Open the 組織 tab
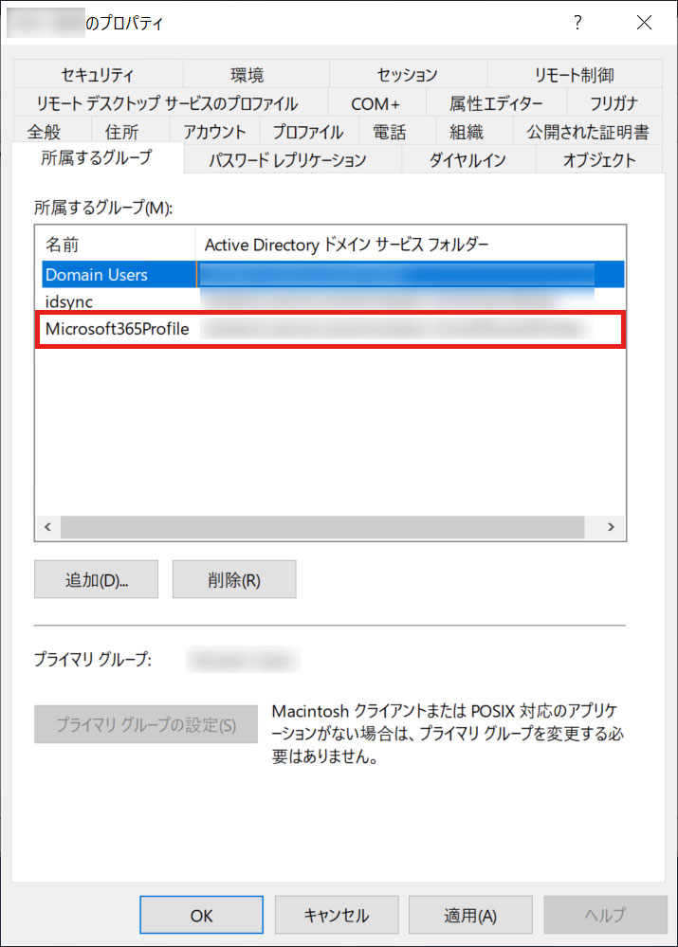 [474, 131]
